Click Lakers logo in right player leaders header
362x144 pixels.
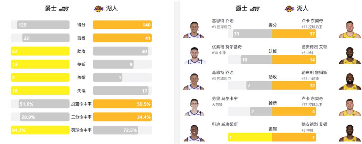(x=289, y=9)
